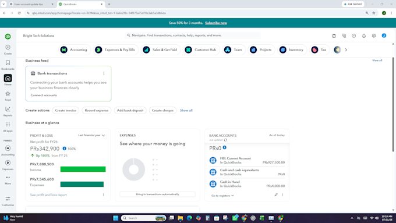396x223 pixels.
Task: Click the notifications bell icon
Action: 363,36
